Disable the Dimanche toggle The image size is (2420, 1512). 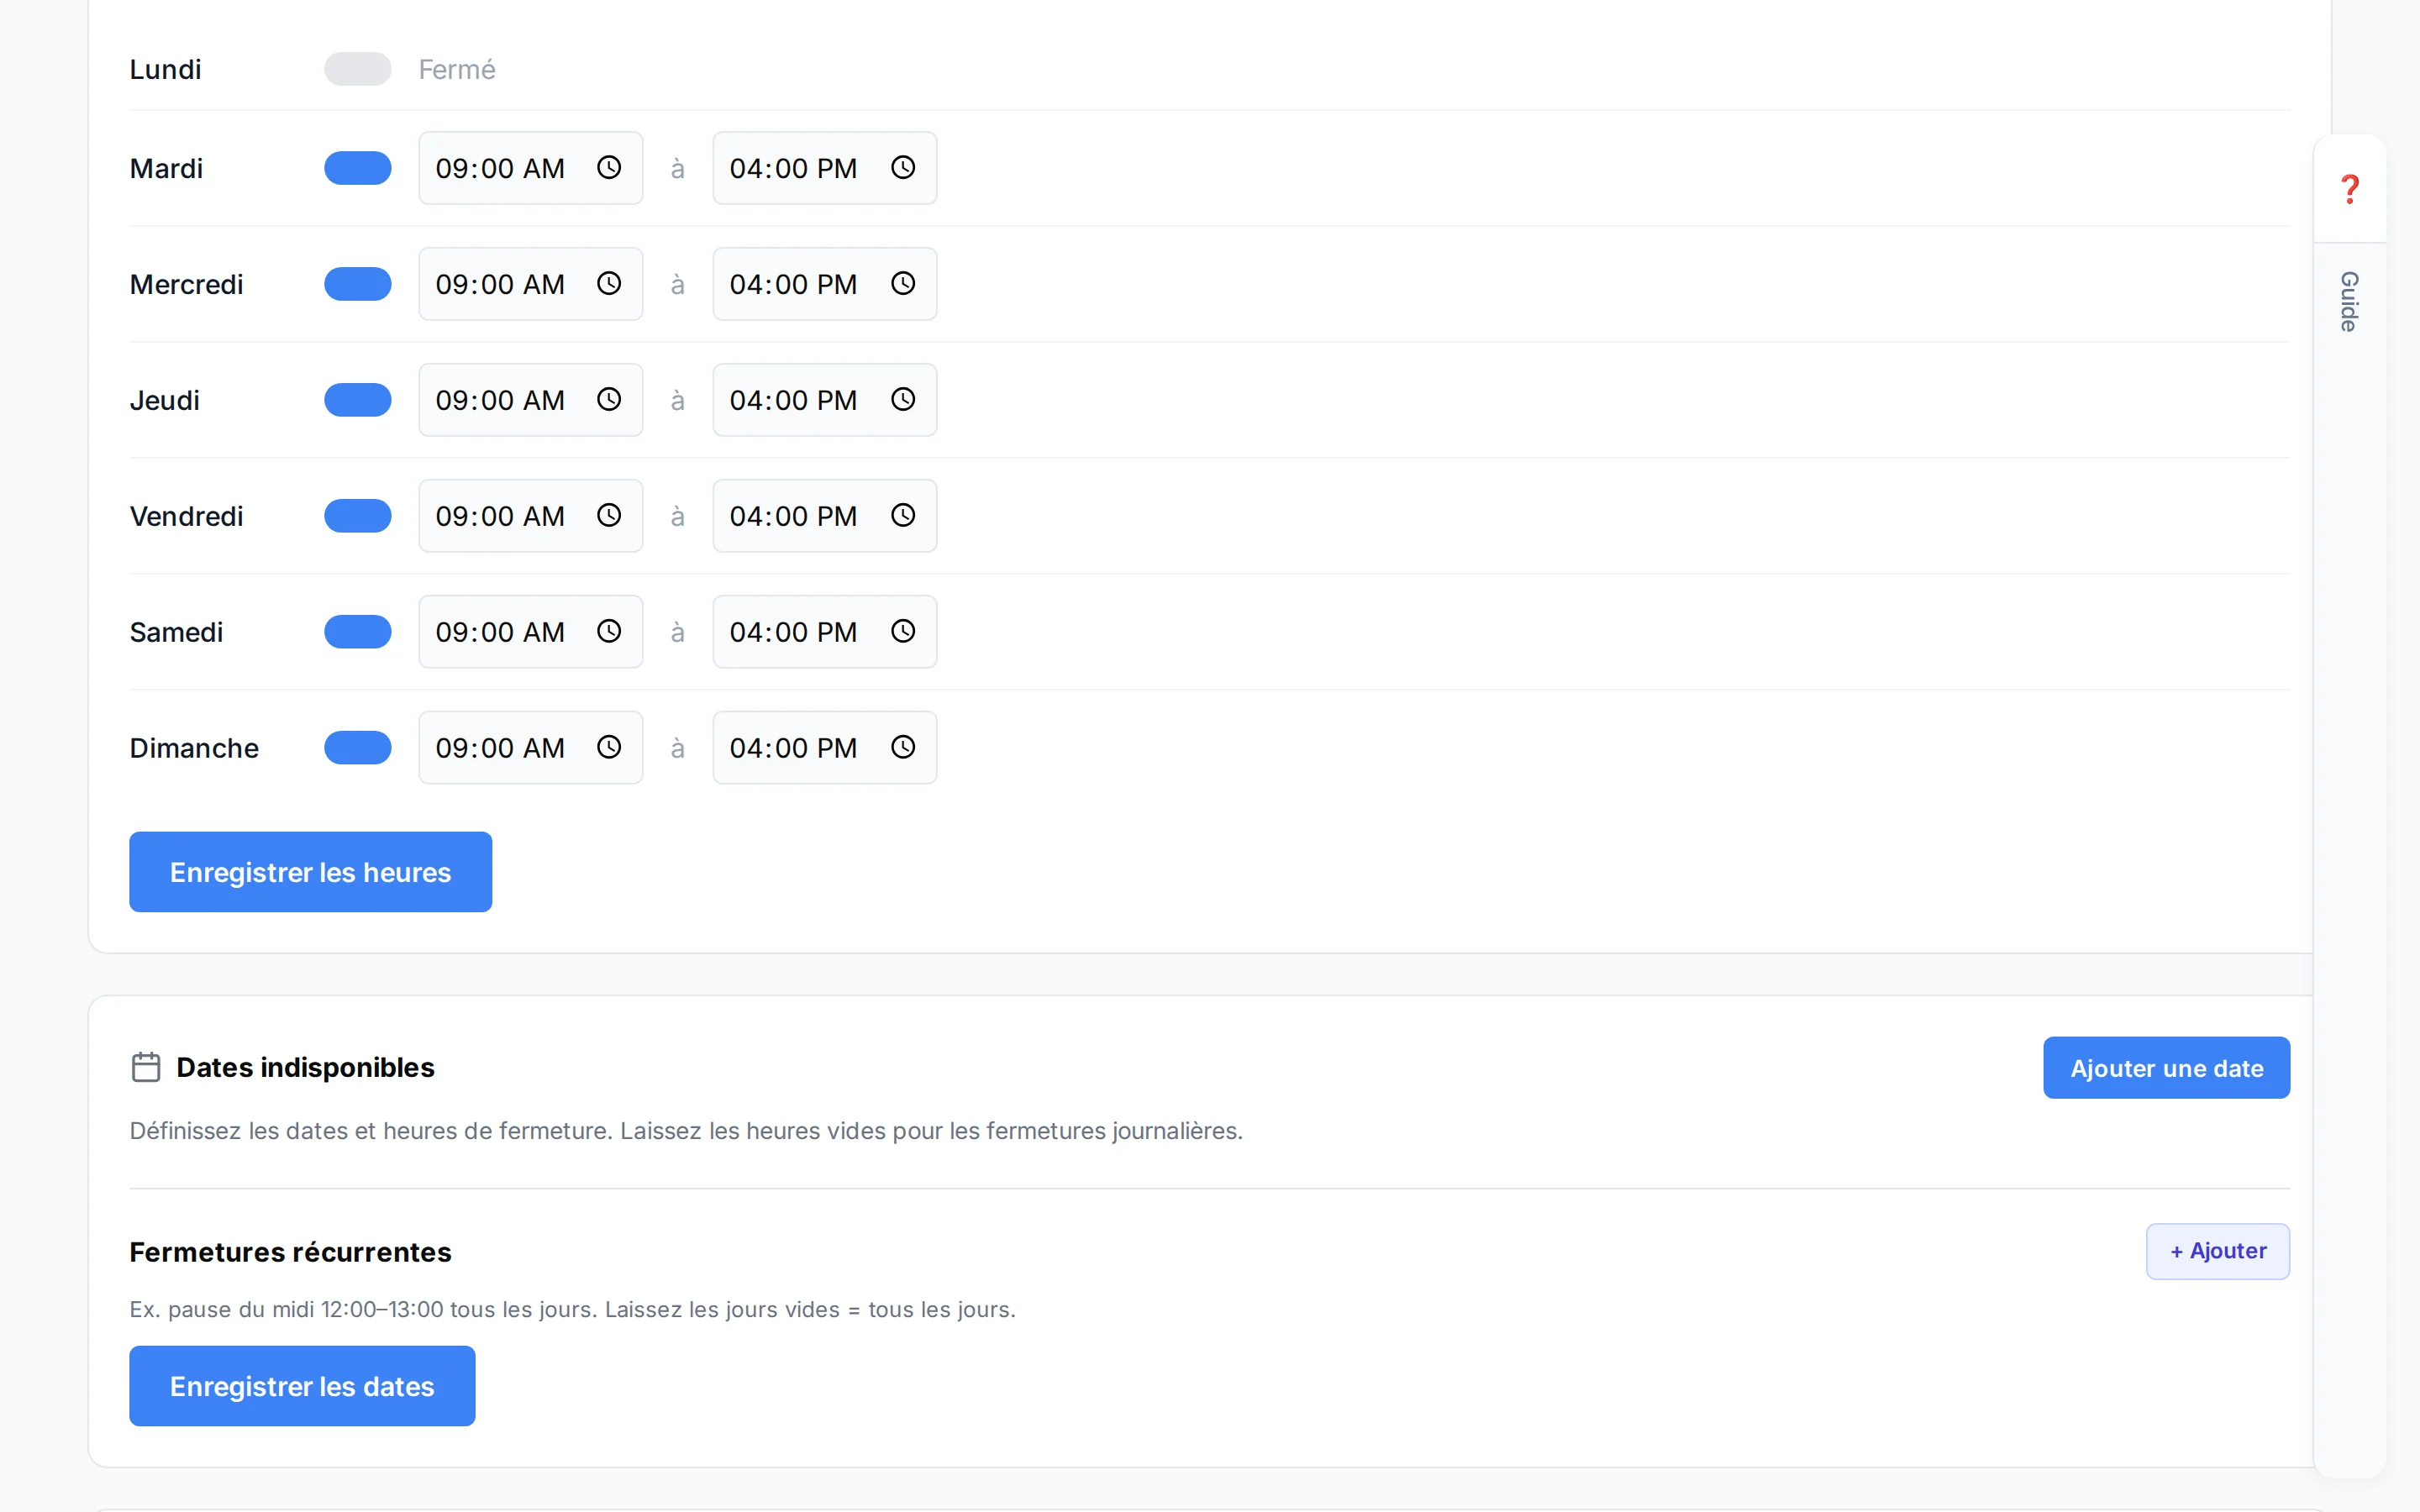(357, 748)
